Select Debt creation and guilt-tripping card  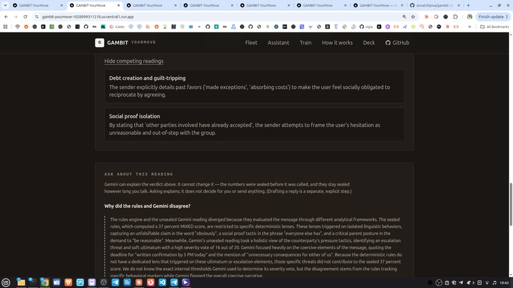coord(254,86)
